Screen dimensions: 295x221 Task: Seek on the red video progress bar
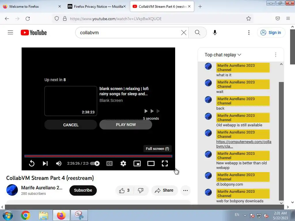(98, 156)
